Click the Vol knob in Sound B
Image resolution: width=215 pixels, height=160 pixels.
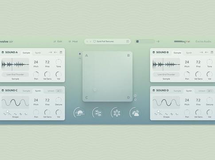(210, 74)
